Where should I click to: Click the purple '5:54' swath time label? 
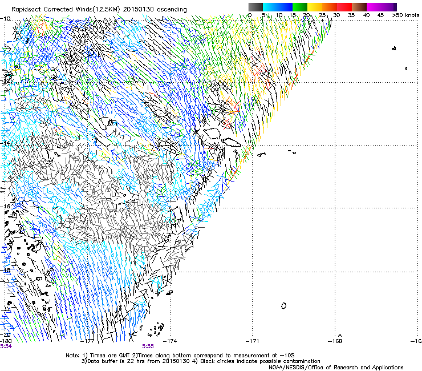click(x=6, y=346)
